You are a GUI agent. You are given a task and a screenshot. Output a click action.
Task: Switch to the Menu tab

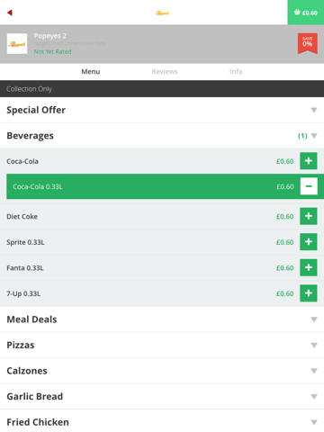click(91, 72)
